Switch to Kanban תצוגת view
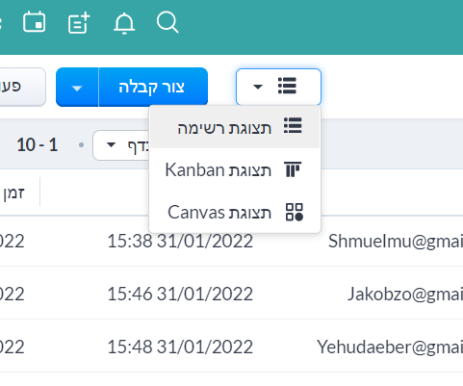Viewport: 463px width, 386px height. pos(235,169)
